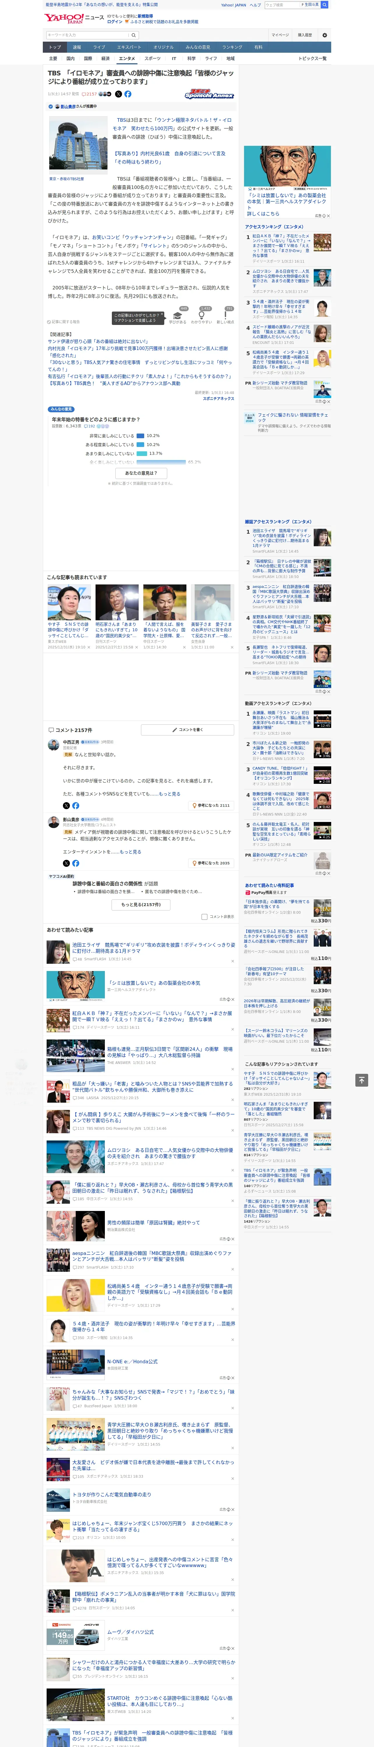This screenshot has width=374, height=1747.
Task: Open the ヘルプ link in top bar
Action: [x=255, y=5]
